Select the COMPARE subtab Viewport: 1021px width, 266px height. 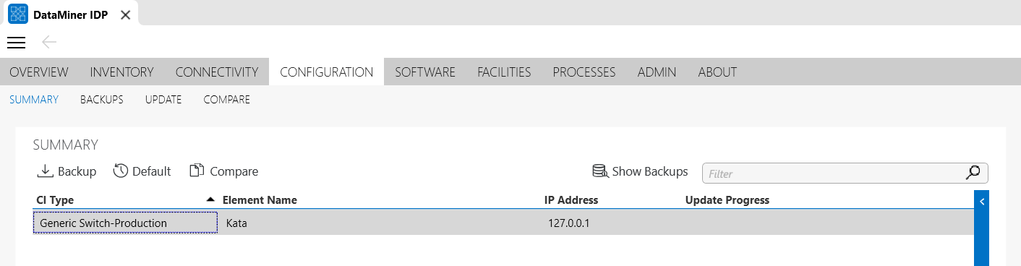(227, 100)
